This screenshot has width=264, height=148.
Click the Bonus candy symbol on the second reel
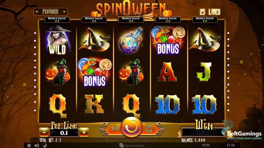click(x=95, y=72)
